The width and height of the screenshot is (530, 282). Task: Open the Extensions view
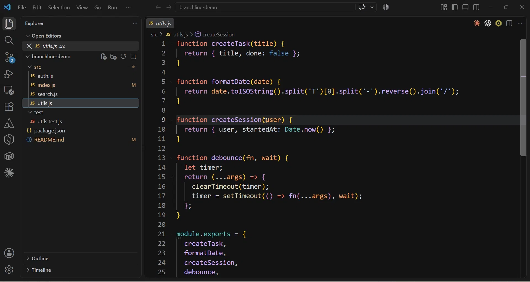[x=9, y=107]
